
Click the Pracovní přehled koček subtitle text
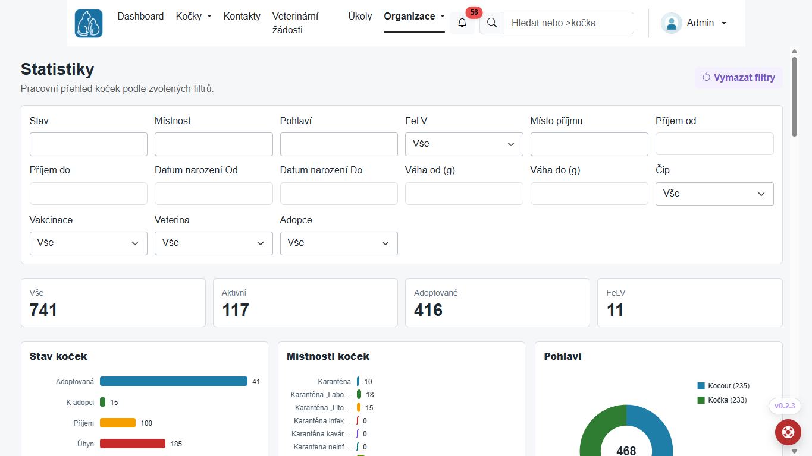coord(117,89)
